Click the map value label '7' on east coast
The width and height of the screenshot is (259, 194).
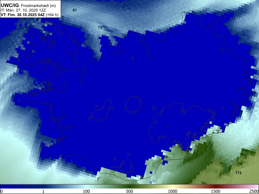[x=254, y=93]
